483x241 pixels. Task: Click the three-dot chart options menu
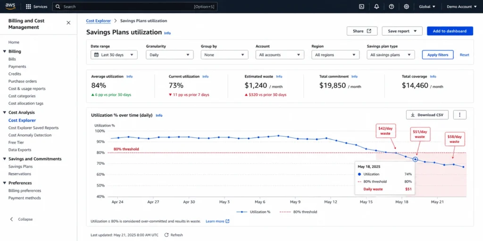pyautogui.click(x=459, y=115)
